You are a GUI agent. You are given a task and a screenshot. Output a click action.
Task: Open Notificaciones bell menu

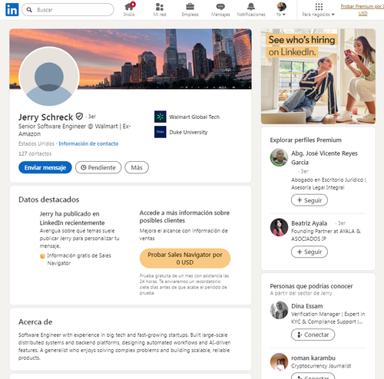coord(251,10)
